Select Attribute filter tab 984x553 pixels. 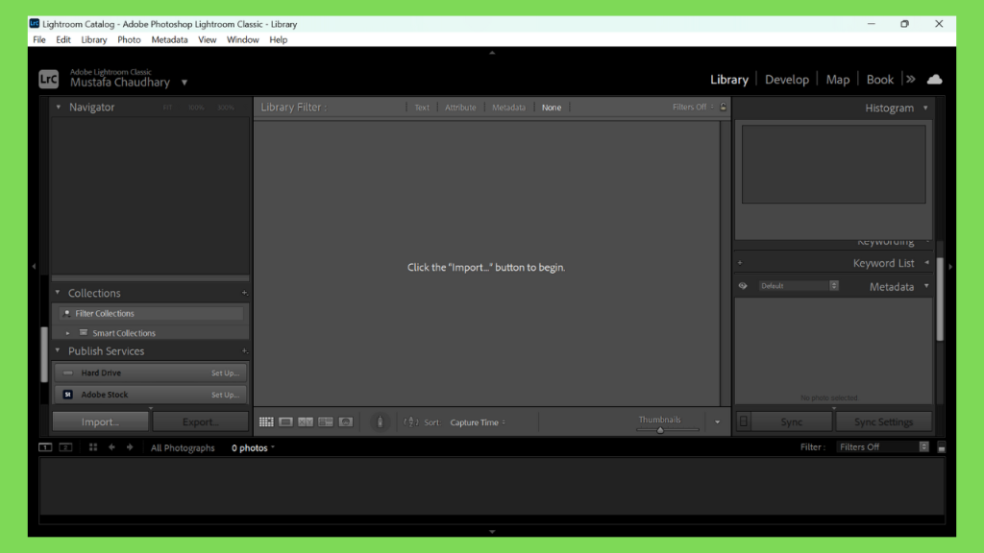[x=460, y=108]
